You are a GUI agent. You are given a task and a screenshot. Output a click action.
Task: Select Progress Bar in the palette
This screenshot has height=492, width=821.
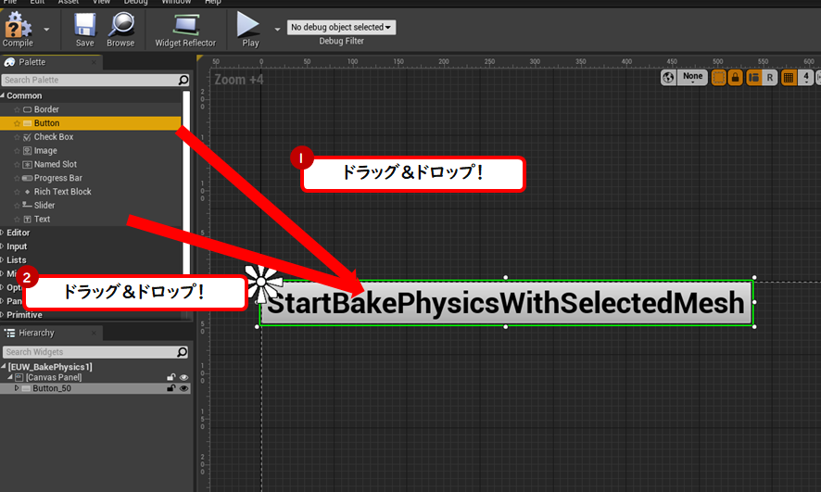(x=57, y=178)
